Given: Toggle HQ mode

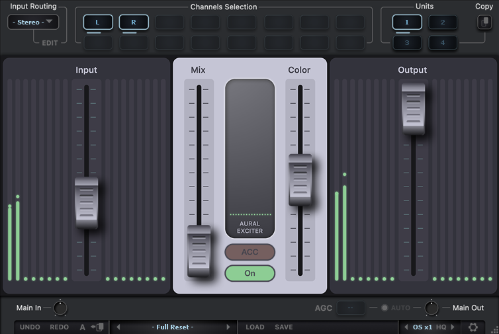Looking at the screenshot, I should pyautogui.click(x=441, y=327).
